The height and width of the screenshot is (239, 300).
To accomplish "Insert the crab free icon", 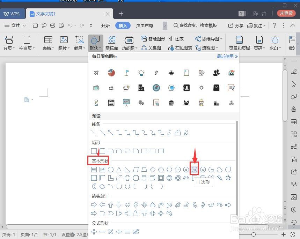I will point(186,103).
